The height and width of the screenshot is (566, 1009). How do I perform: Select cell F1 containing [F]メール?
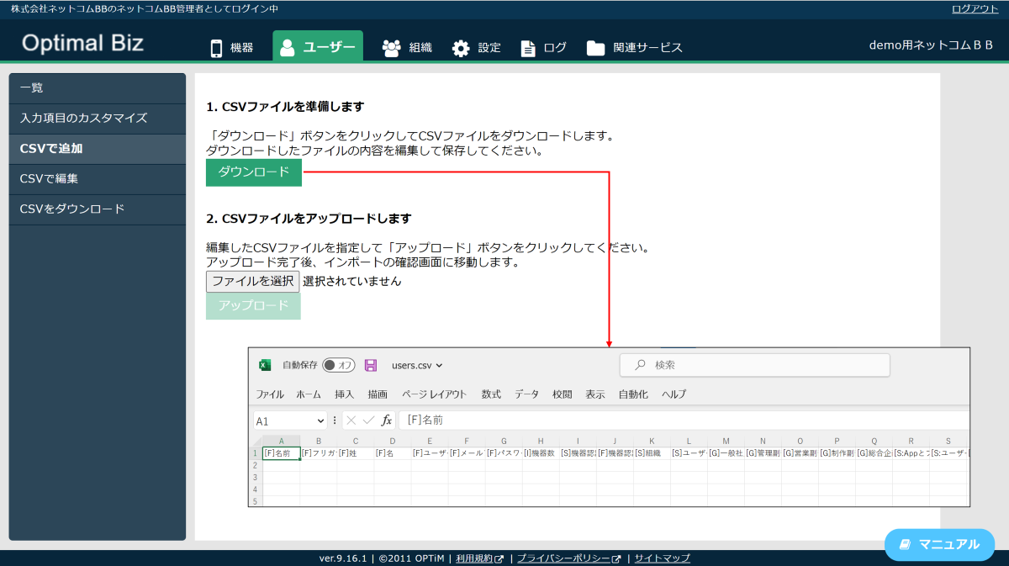[x=467, y=453]
